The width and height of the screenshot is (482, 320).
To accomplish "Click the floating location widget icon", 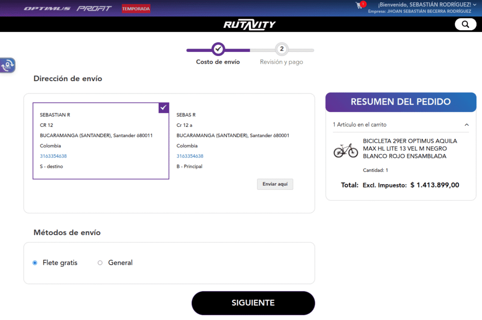I will pyautogui.click(x=8, y=66).
